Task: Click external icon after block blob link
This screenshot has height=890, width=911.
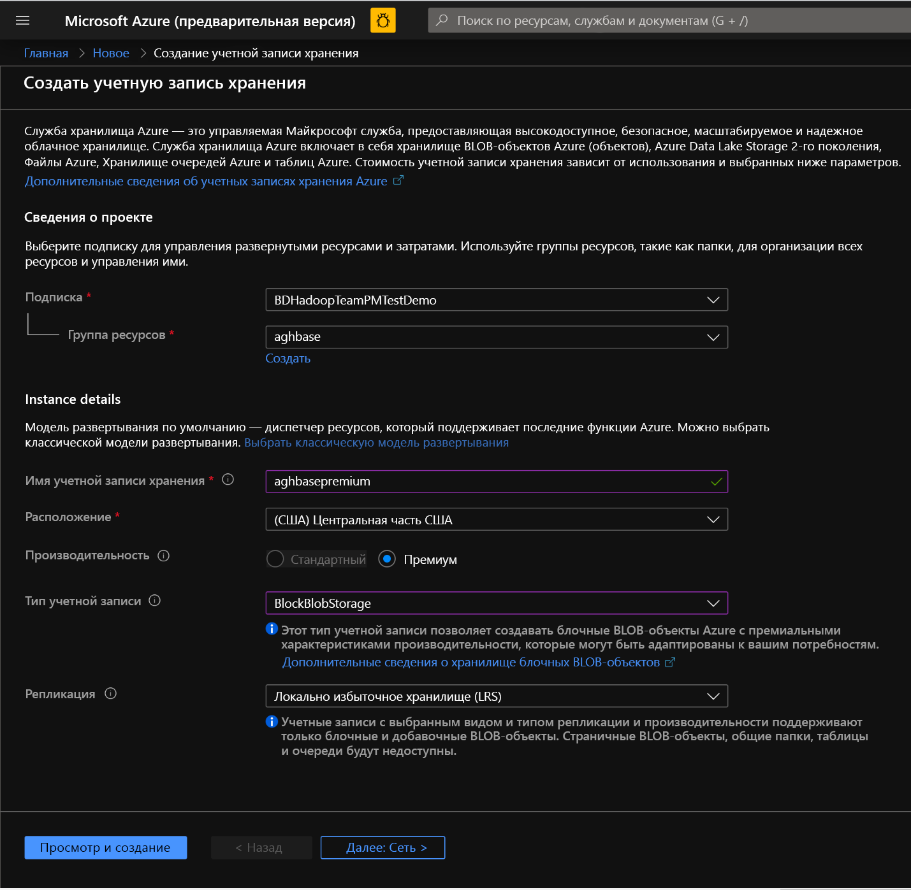Action: click(670, 663)
